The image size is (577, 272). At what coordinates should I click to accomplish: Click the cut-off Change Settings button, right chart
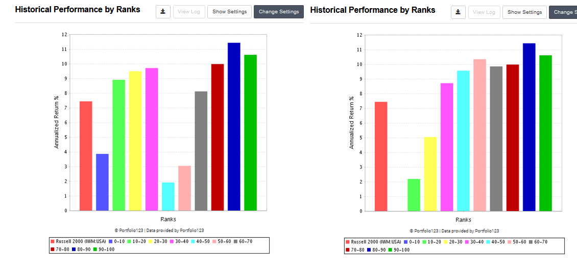tap(563, 12)
